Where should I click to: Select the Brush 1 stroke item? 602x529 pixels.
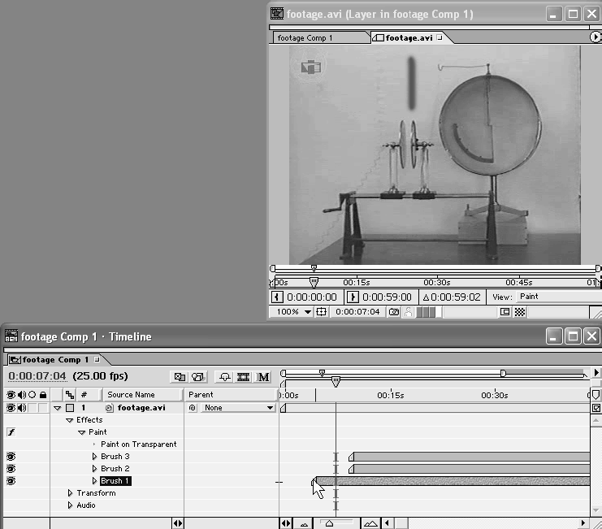tap(115, 481)
